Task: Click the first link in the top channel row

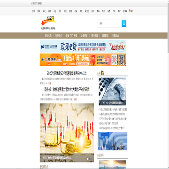Action: click(33, 11)
